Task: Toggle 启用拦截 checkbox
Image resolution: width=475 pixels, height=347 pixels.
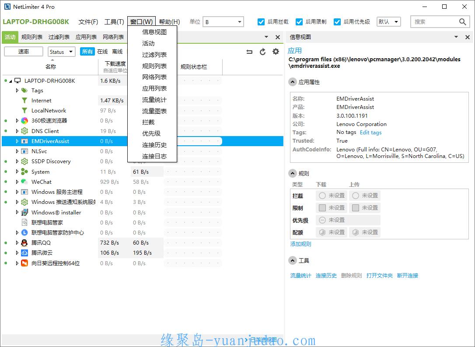Action: [x=261, y=22]
